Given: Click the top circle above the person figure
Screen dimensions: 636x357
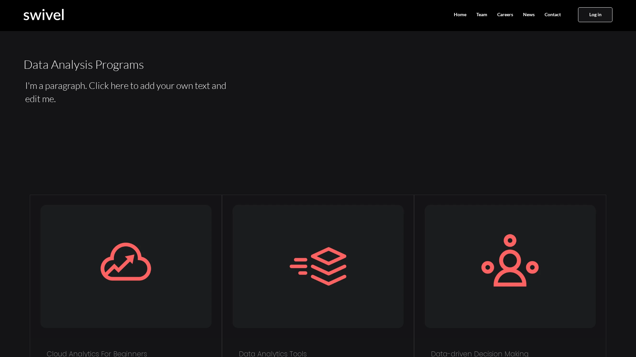Looking at the screenshot, I should pyautogui.click(x=510, y=240).
